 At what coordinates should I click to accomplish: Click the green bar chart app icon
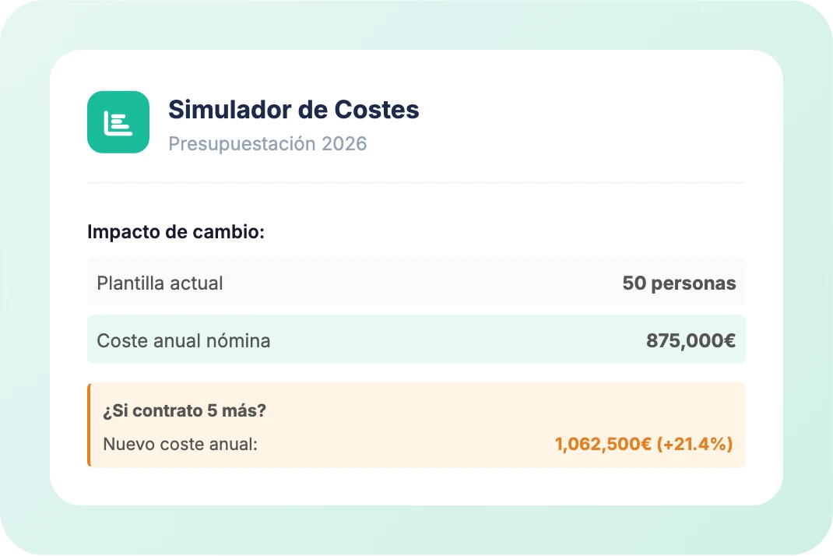tap(118, 122)
